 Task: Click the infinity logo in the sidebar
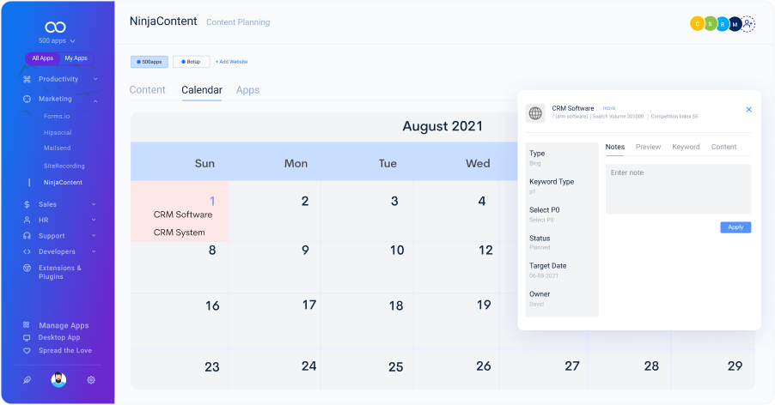pyautogui.click(x=57, y=27)
